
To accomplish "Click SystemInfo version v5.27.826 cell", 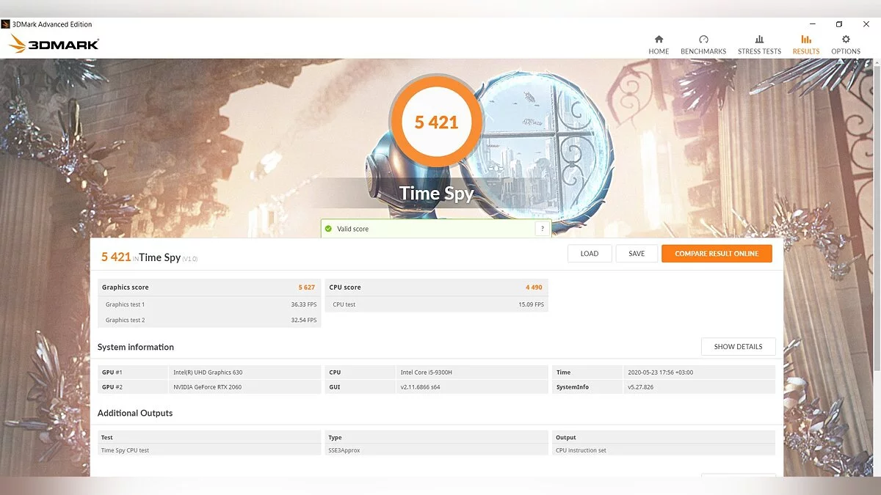I will point(699,386).
